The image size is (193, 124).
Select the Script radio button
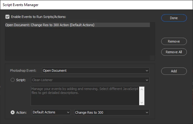tap(12, 80)
